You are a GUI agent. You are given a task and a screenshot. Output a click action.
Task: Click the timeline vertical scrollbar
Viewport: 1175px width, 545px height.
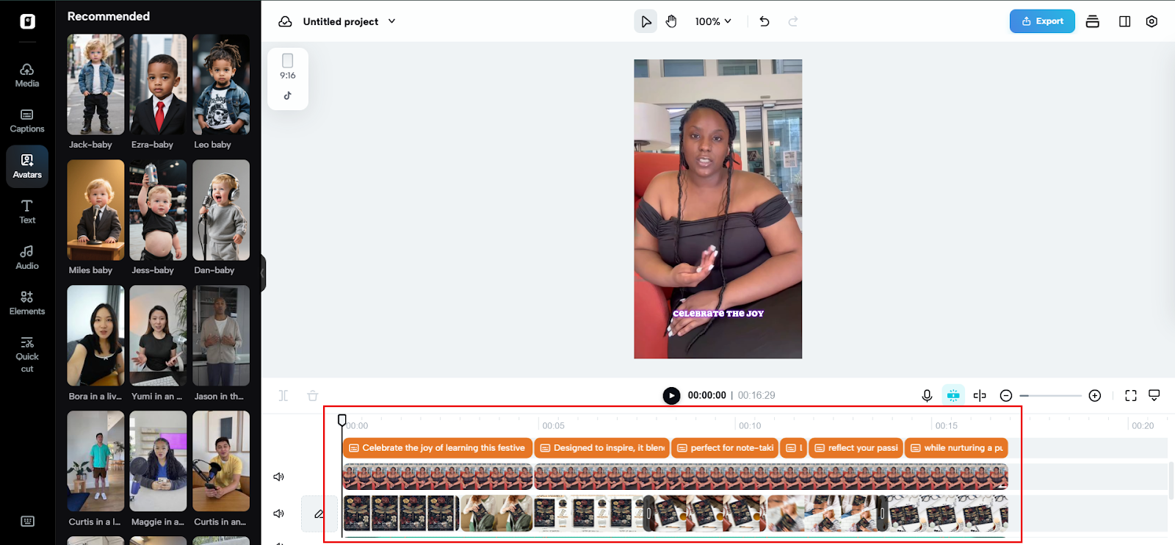point(1171,479)
